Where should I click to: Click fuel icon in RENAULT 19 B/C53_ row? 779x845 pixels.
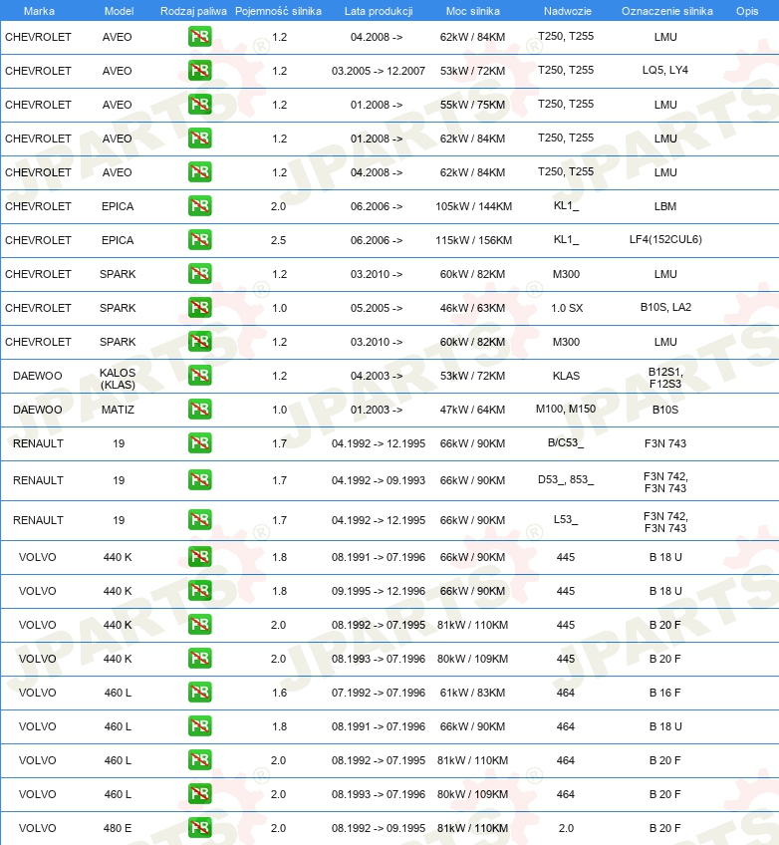(x=200, y=443)
